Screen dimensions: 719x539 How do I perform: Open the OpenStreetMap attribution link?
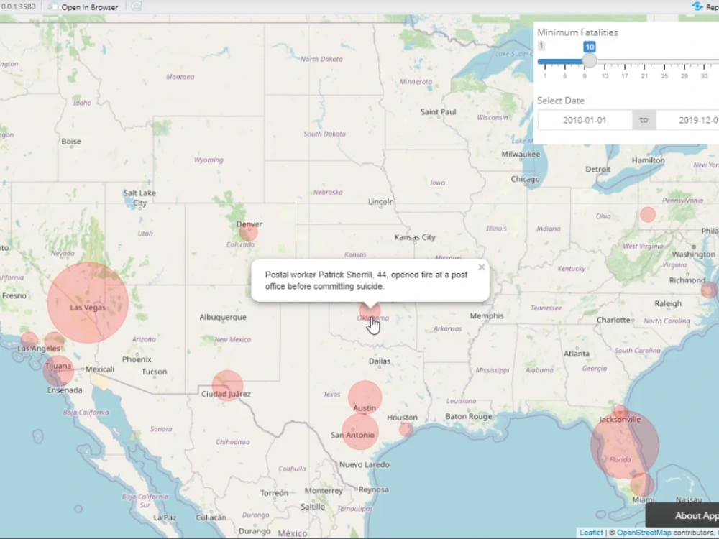[x=644, y=533]
